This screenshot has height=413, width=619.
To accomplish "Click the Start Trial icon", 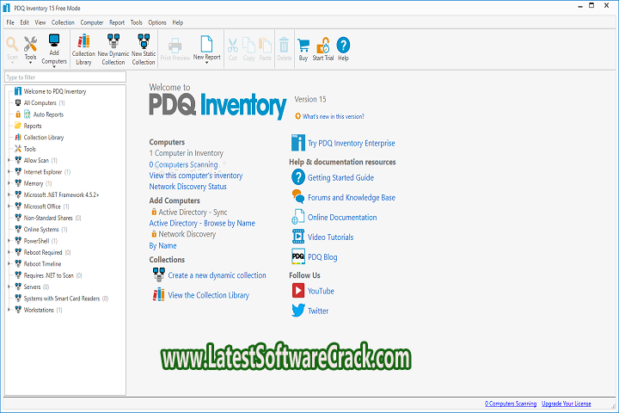I will point(323,46).
